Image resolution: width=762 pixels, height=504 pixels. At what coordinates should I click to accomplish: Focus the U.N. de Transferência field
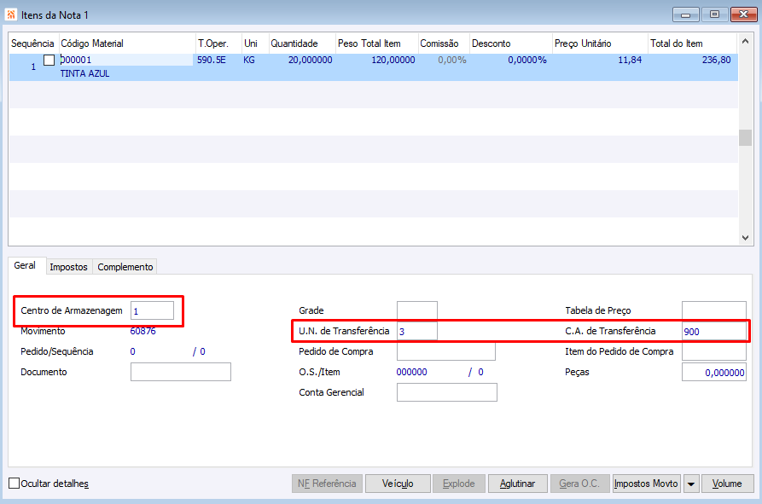(417, 331)
